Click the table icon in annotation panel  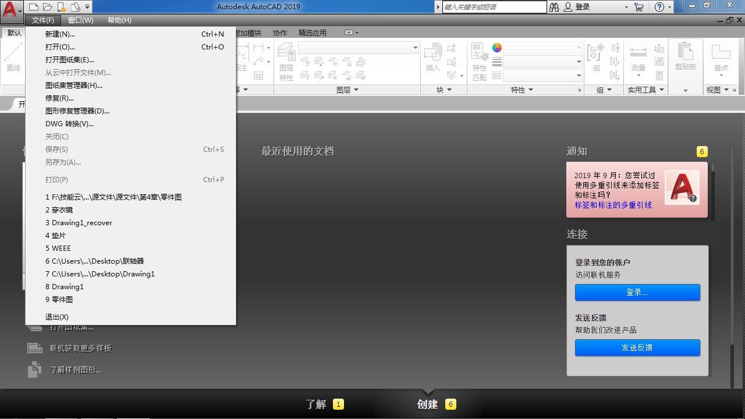click(x=258, y=76)
